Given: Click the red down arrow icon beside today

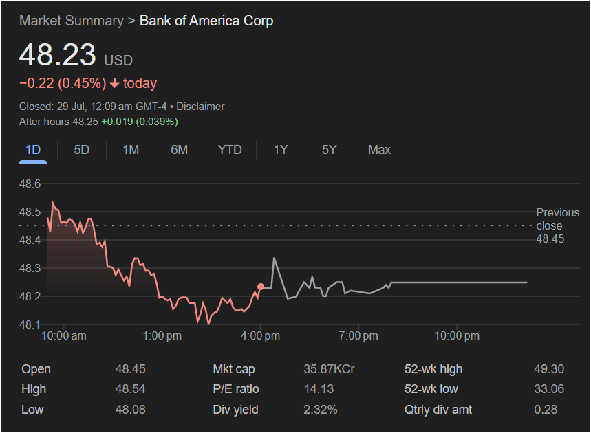Looking at the screenshot, I should tap(115, 83).
